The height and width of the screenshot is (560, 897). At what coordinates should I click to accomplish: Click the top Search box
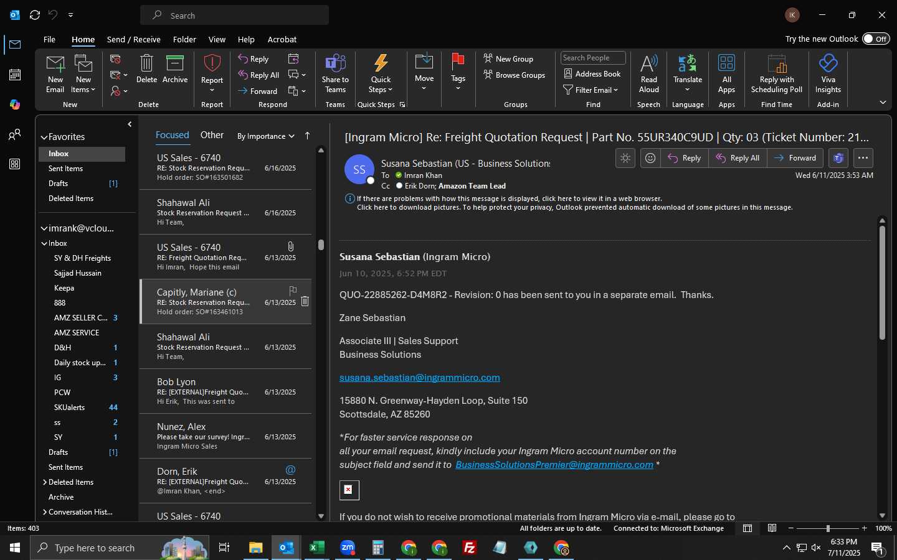[234, 15]
